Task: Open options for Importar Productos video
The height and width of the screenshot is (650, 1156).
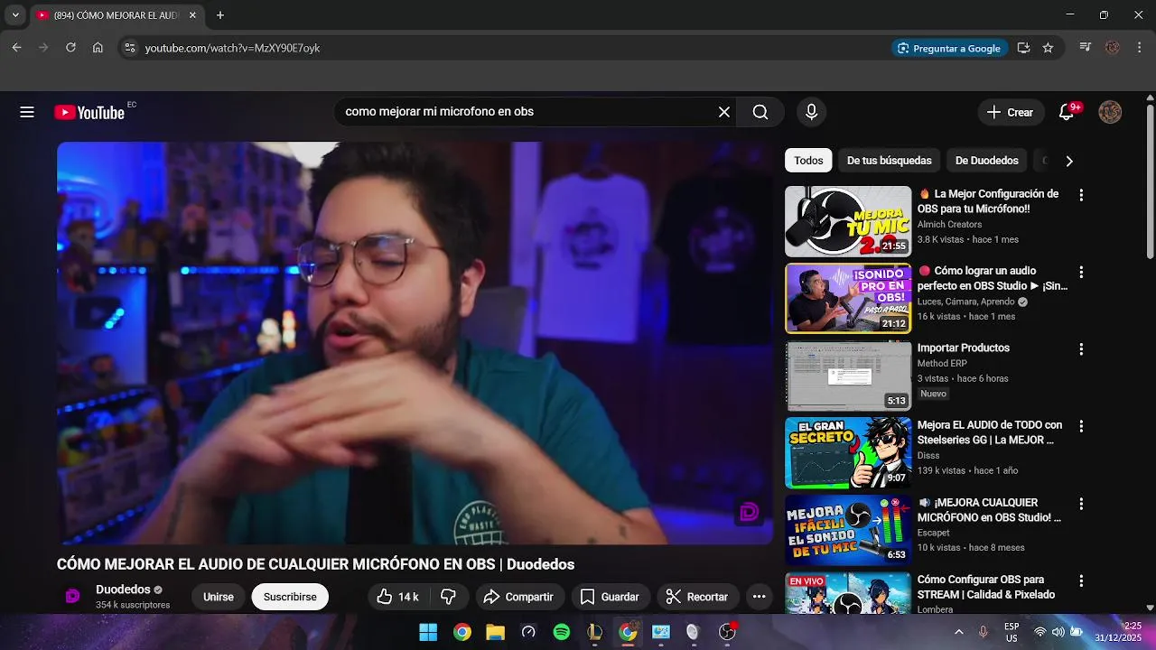Action: [1081, 348]
